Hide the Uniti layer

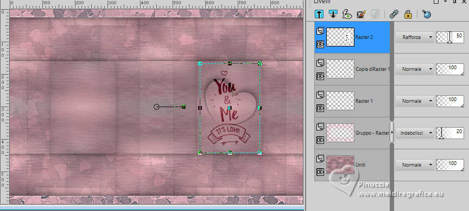pos(320,172)
